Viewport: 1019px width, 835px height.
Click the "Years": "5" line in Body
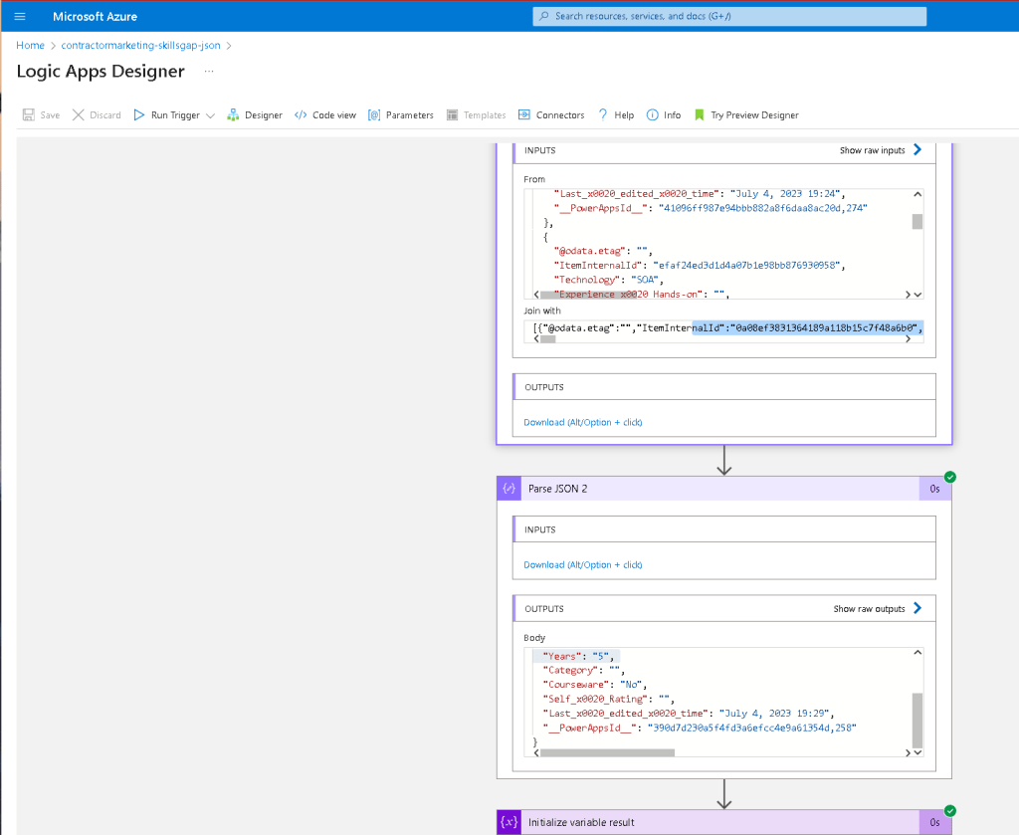point(578,656)
